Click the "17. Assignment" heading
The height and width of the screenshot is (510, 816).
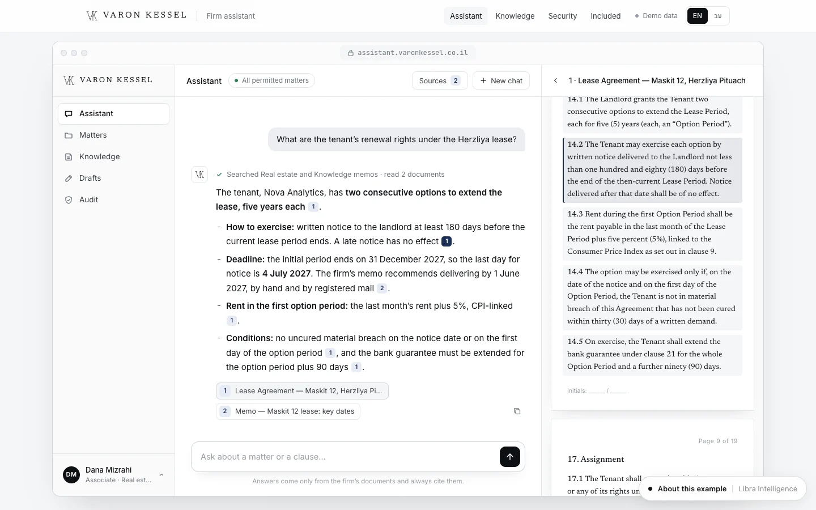coord(596,459)
